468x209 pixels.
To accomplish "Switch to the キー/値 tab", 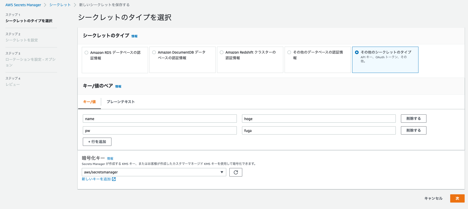I will point(89,102).
